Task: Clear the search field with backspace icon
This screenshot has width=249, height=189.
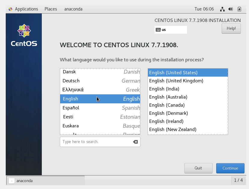Action: pyautogui.click(x=135, y=142)
